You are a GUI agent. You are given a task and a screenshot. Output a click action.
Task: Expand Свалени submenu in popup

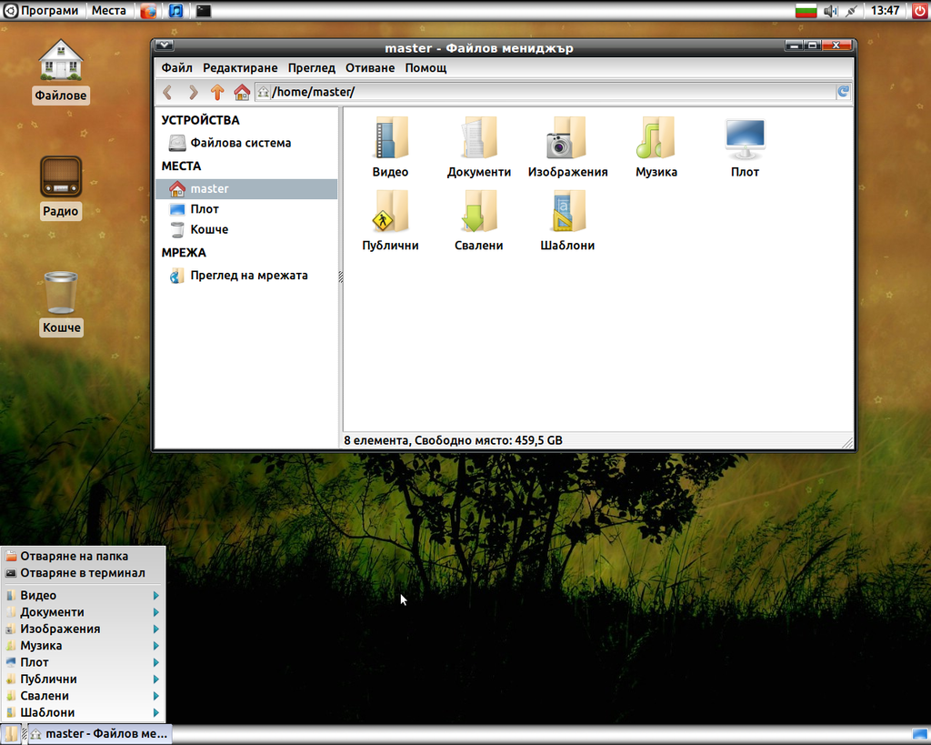click(x=83, y=696)
